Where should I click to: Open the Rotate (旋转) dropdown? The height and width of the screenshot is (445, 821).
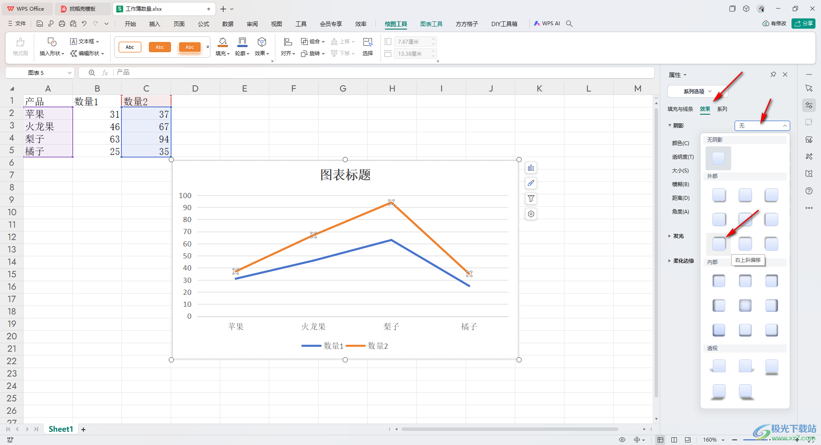313,53
